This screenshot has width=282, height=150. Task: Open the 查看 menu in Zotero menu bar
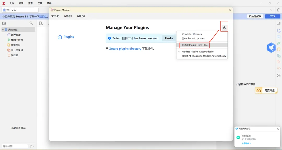30,3
